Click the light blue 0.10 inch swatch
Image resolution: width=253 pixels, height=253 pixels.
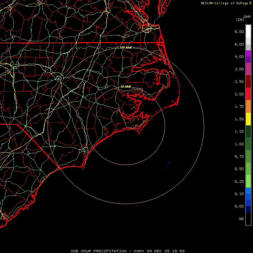(x=248, y=191)
